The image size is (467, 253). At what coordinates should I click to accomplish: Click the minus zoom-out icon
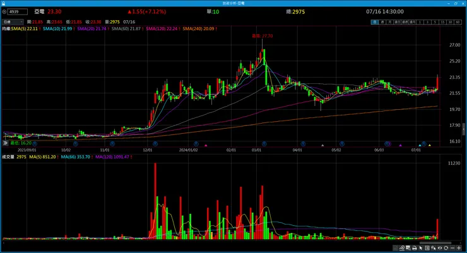coord(452,248)
